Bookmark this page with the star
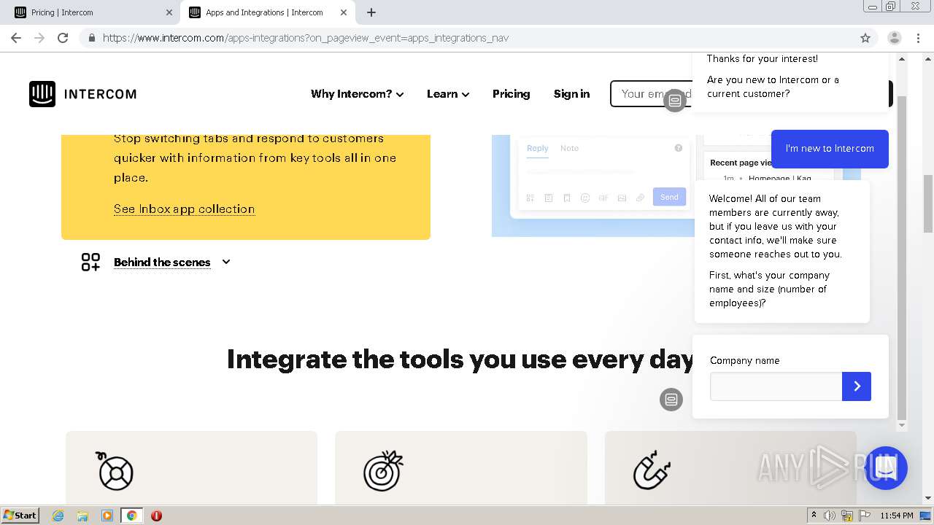This screenshot has width=934, height=525. coord(865,38)
